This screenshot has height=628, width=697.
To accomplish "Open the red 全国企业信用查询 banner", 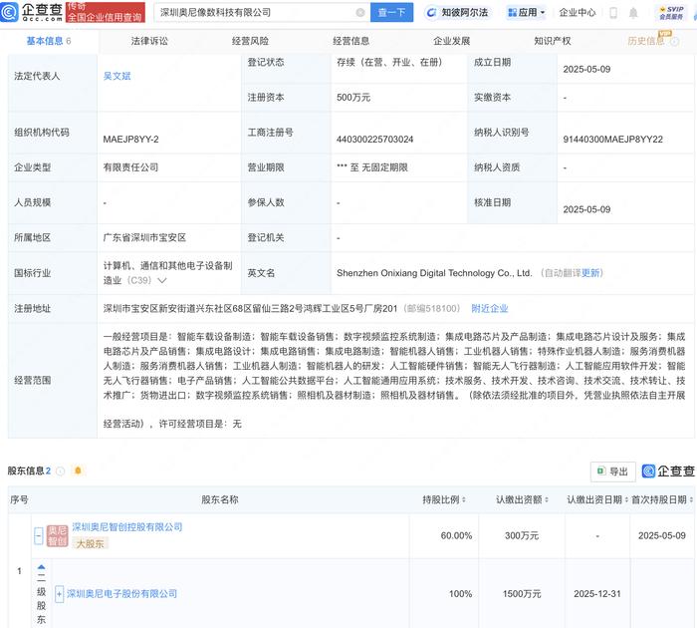I will (106, 12).
